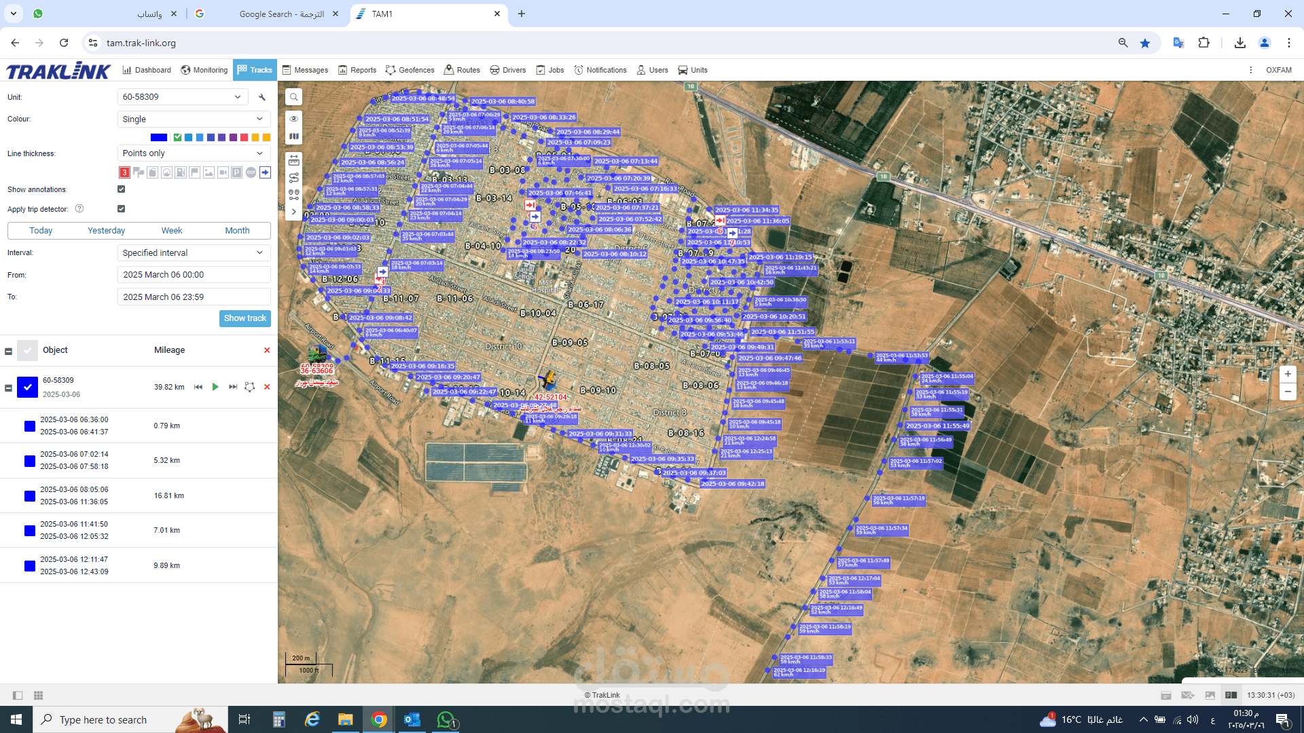Screen dimensions: 1304x733
Task: Pick the red colour swatch
Action: [x=244, y=137]
